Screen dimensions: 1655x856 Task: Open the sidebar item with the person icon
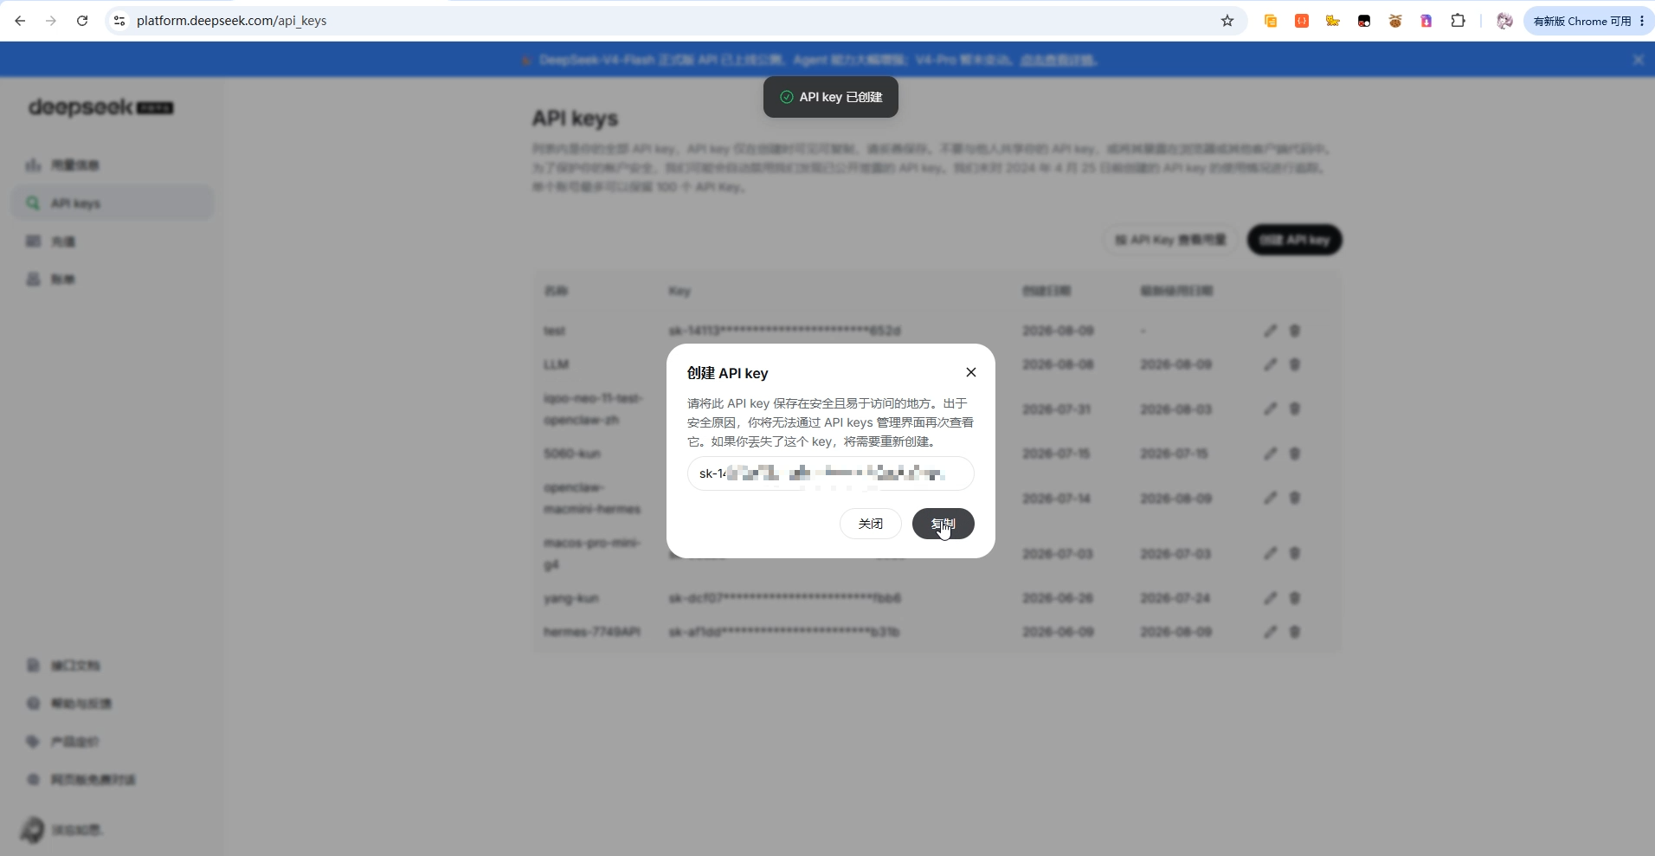point(113,279)
